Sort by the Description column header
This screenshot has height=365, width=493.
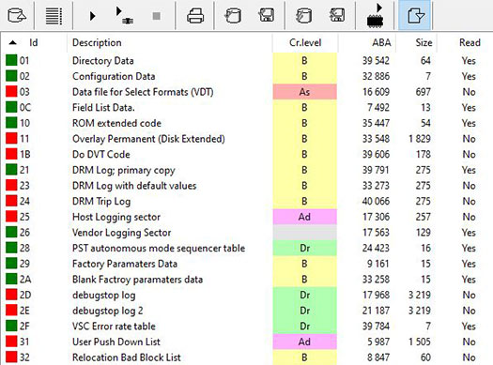click(x=97, y=42)
